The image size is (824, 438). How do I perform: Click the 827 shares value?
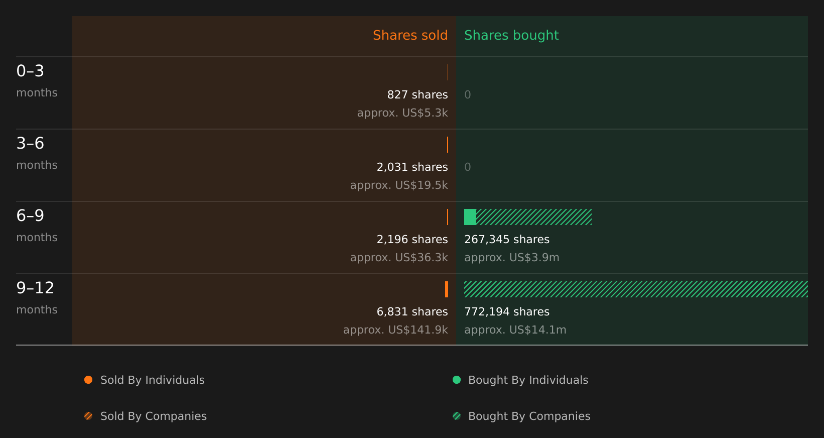418,95
